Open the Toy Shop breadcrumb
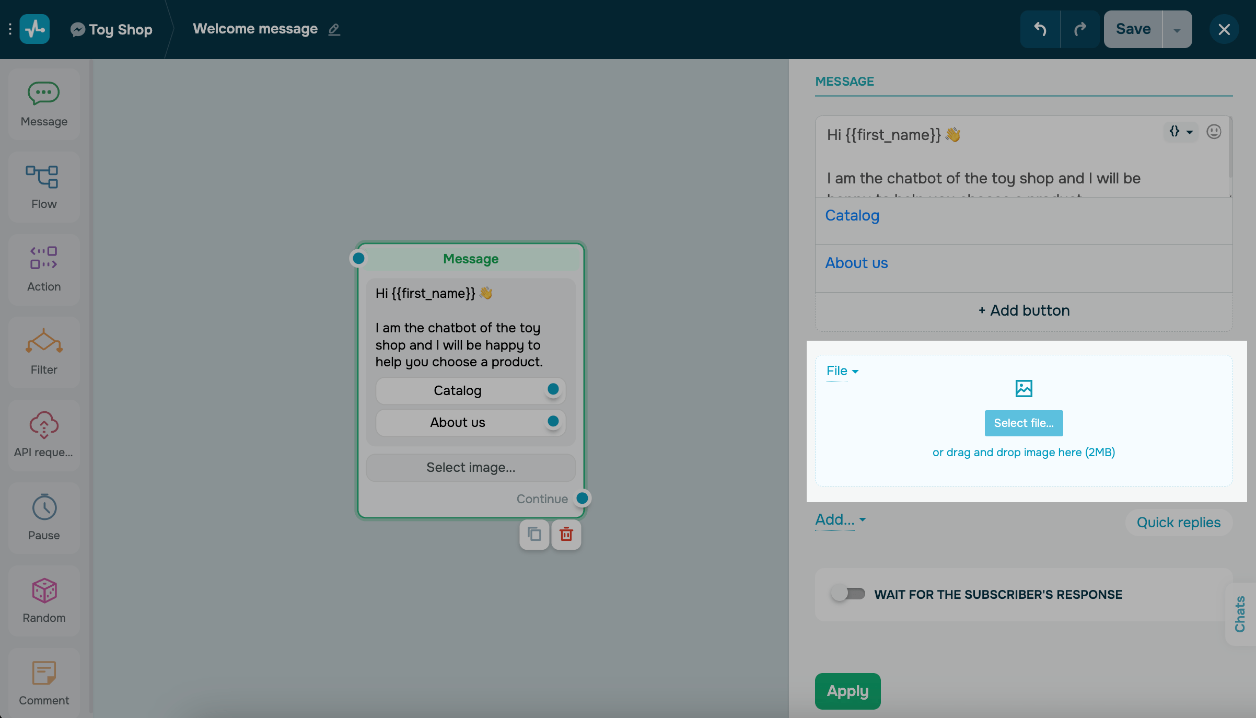The width and height of the screenshot is (1256, 718). tap(110, 29)
